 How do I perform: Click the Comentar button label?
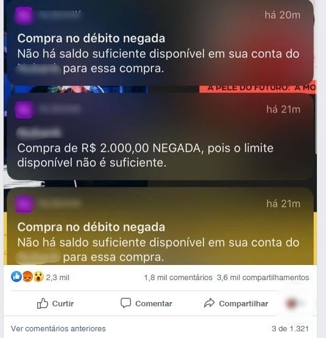154,303
